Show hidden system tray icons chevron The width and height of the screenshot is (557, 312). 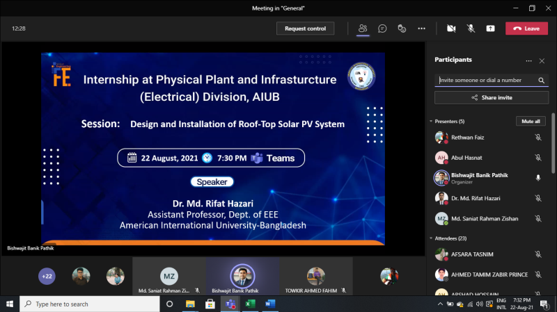pyautogui.click(x=440, y=304)
